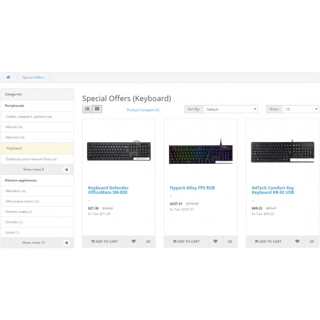The height and width of the screenshot is (320, 320).
Task: Click the Keyboard Defender OfficeMate product image
Action: click(119, 151)
